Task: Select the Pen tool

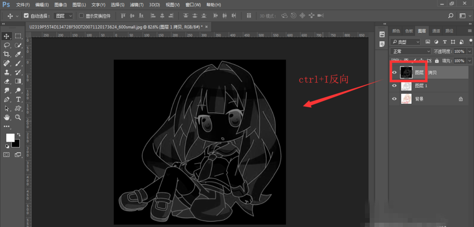Action: pyautogui.click(x=6, y=99)
